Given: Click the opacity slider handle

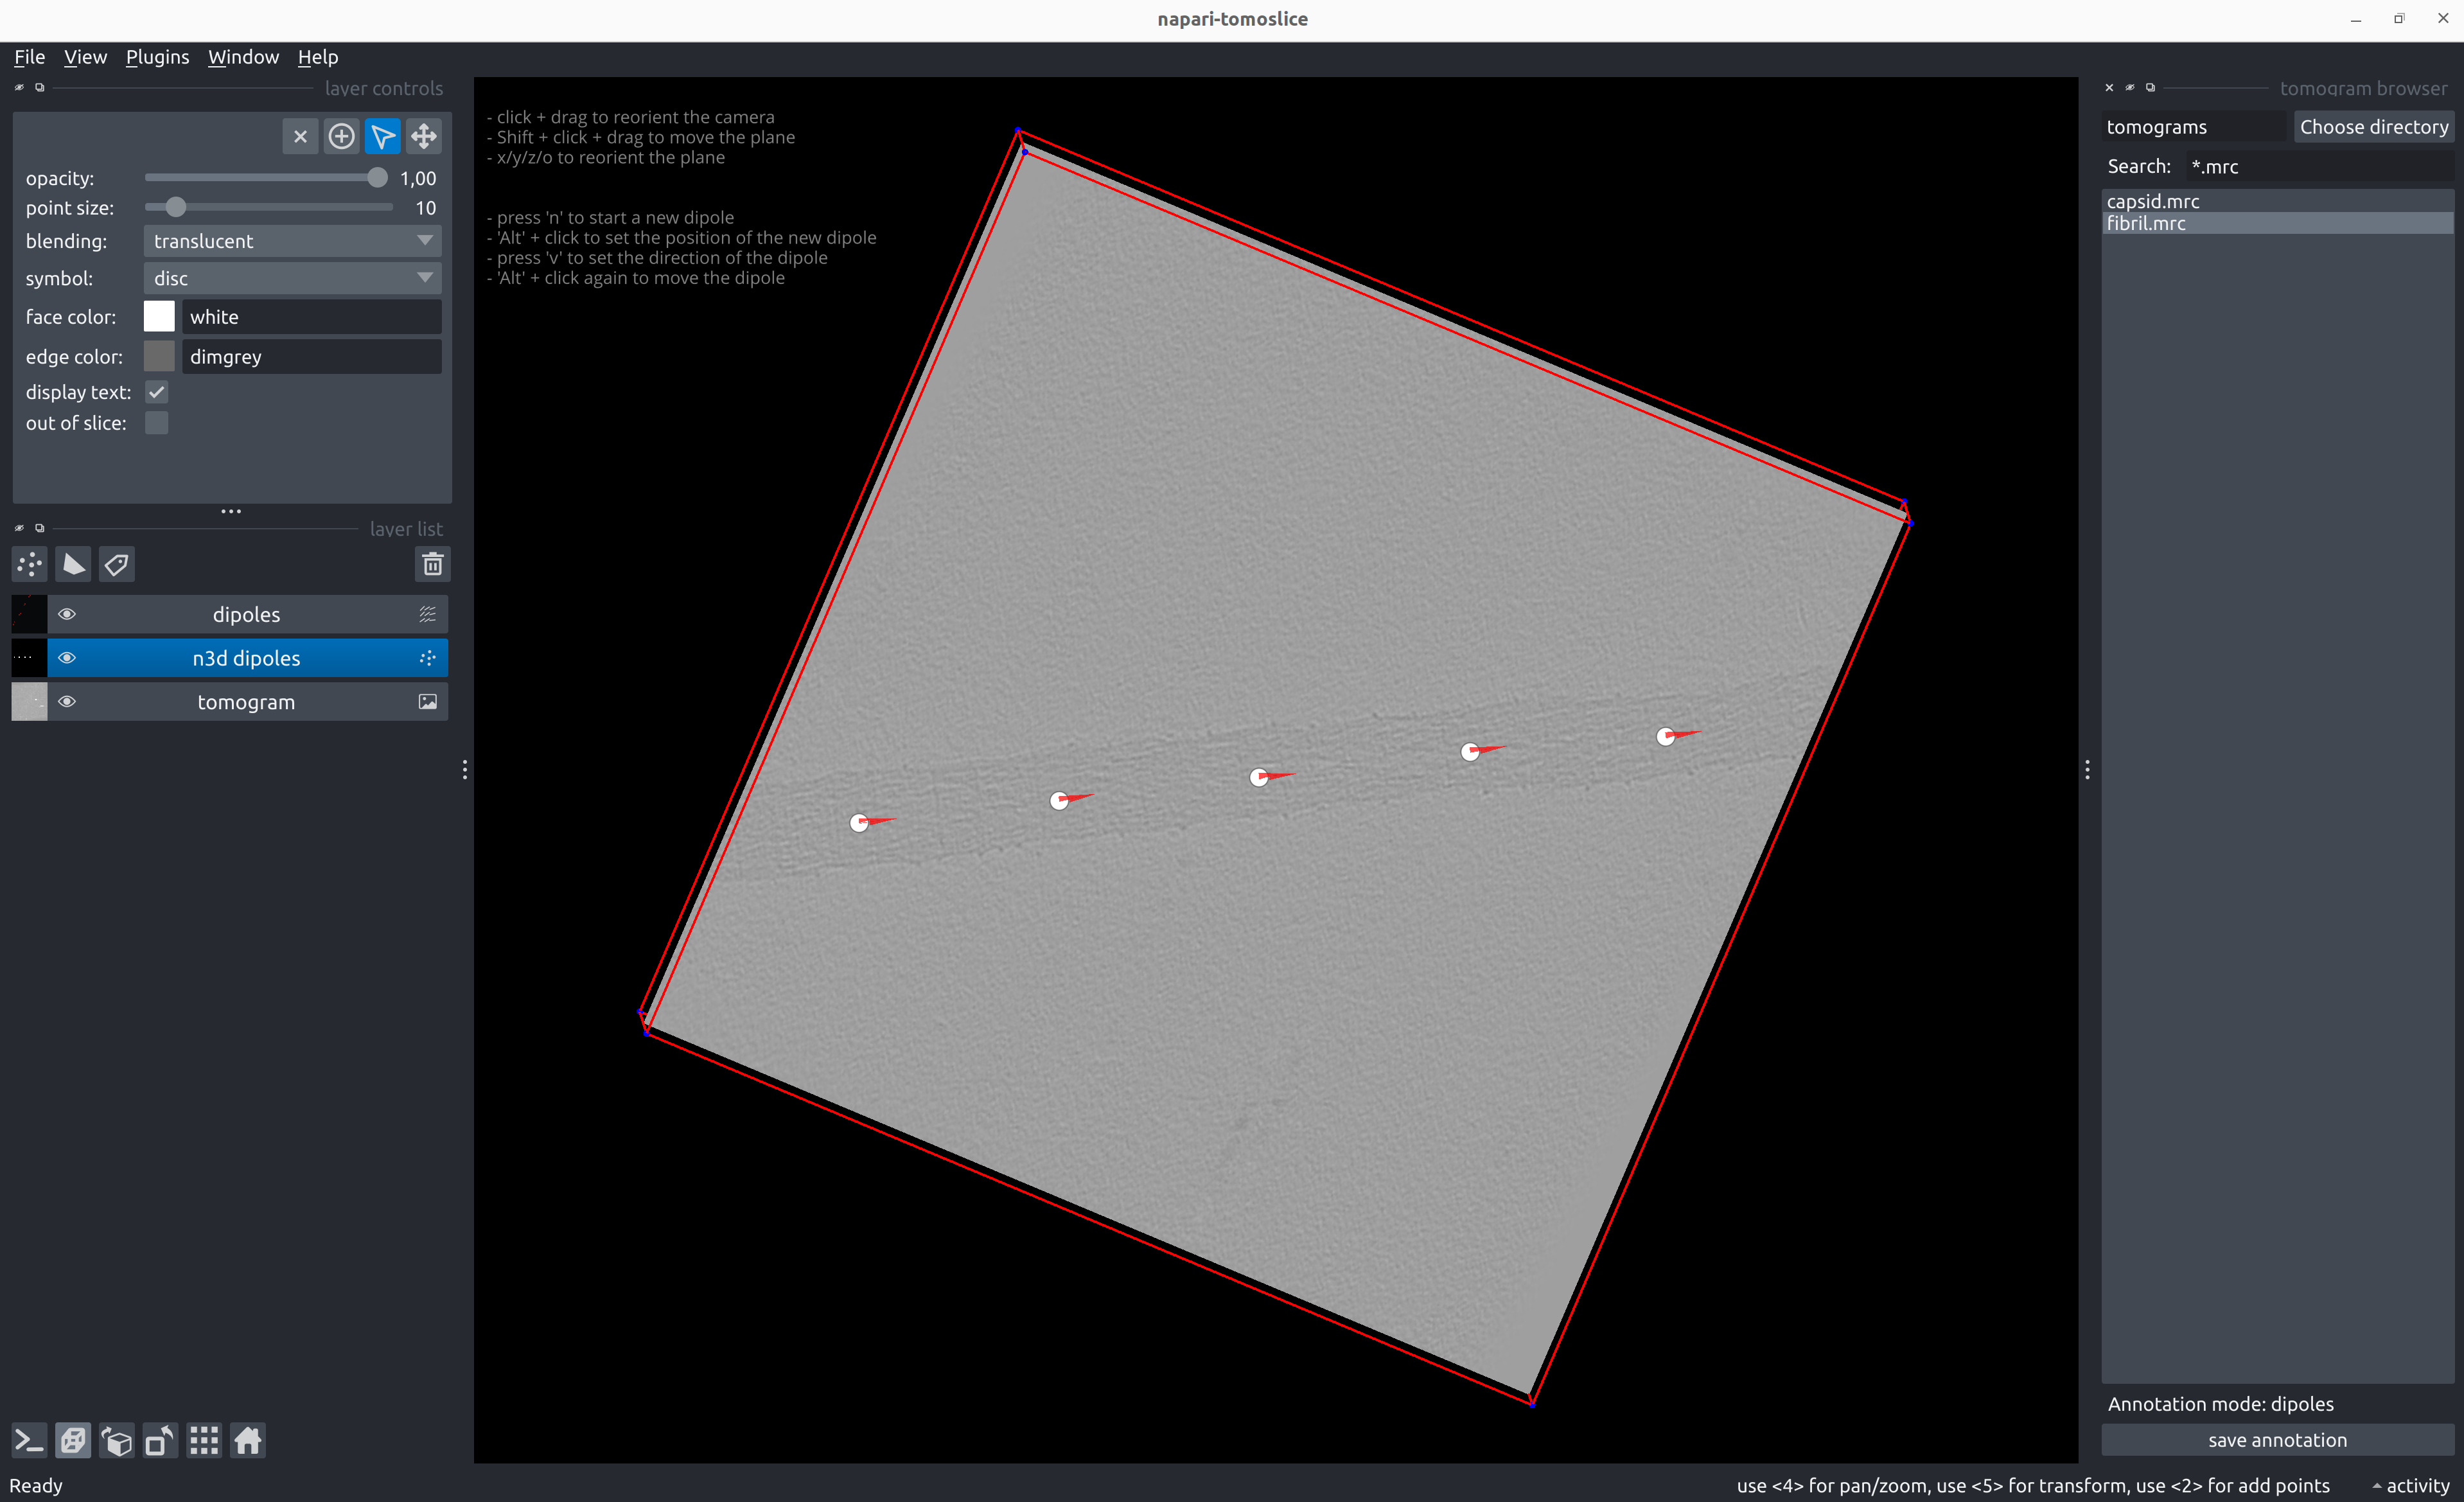Looking at the screenshot, I should [377, 178].
